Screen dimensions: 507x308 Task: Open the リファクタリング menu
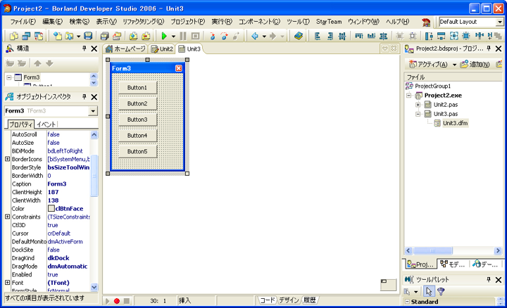tap(143, 22)
